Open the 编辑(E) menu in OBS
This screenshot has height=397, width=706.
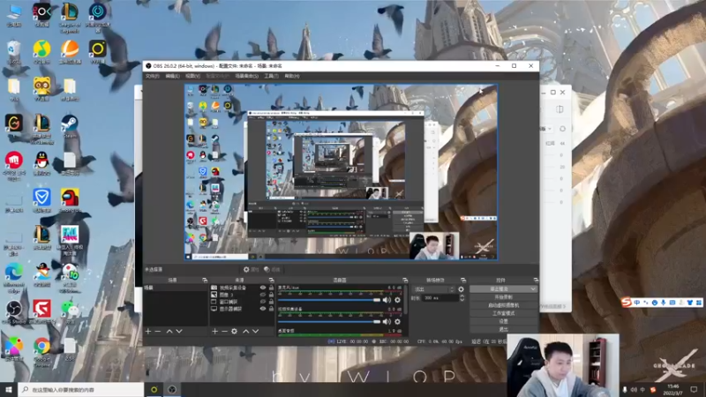point(172,76)
